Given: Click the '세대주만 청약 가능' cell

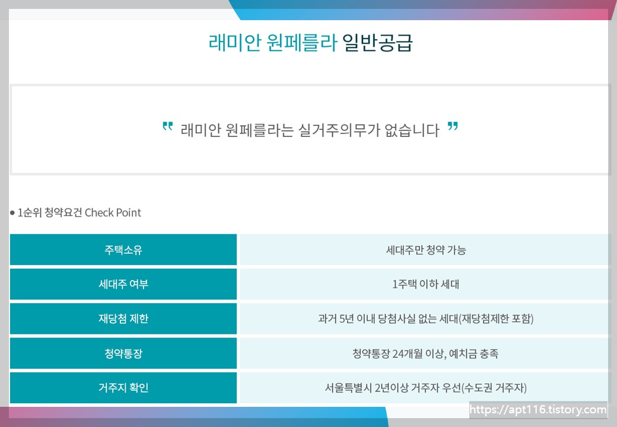Looking at the screenshot, I should click(425, 250).
